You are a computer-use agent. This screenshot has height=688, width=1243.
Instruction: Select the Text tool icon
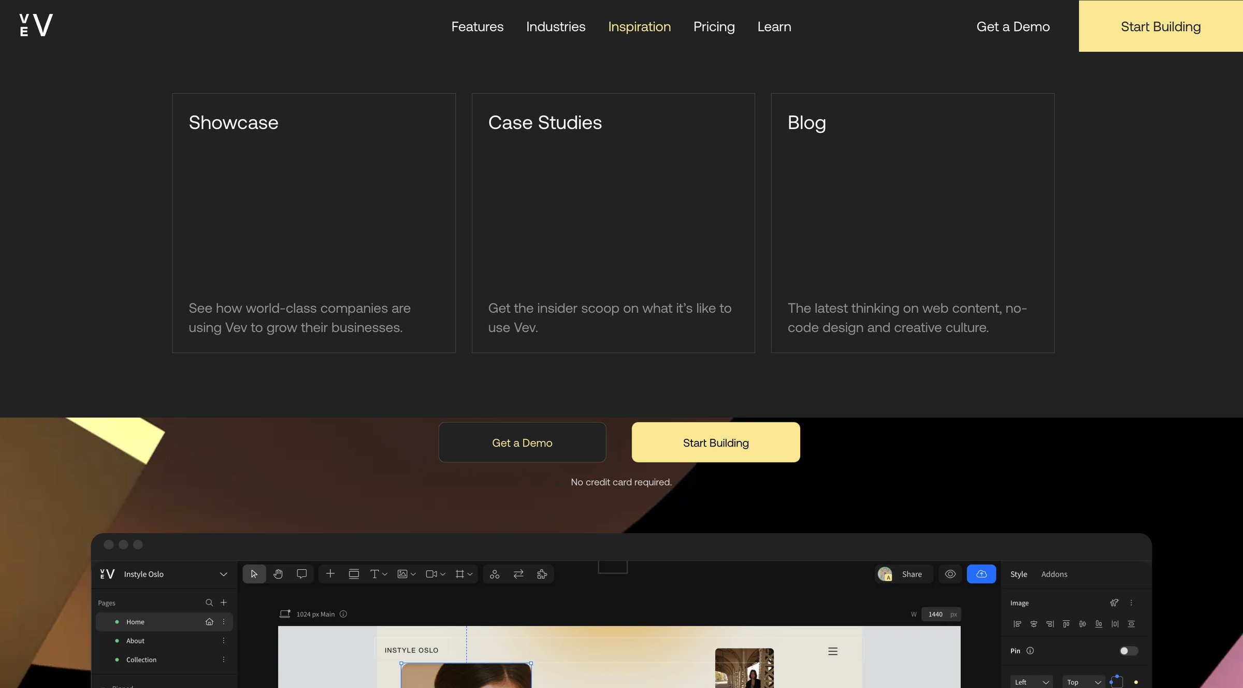tap(374, 574)
